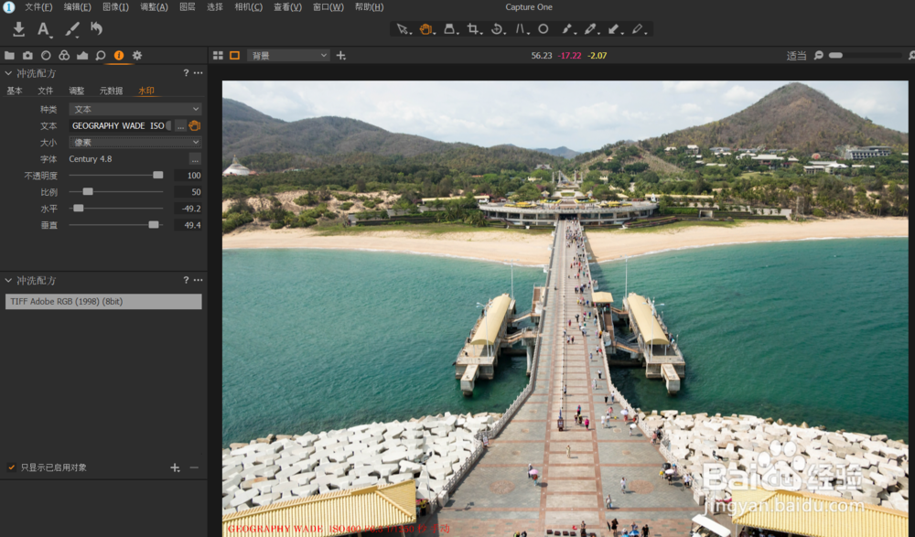Select the Rotation tool icon
915x537 pixels.
[x=497, y=29]
